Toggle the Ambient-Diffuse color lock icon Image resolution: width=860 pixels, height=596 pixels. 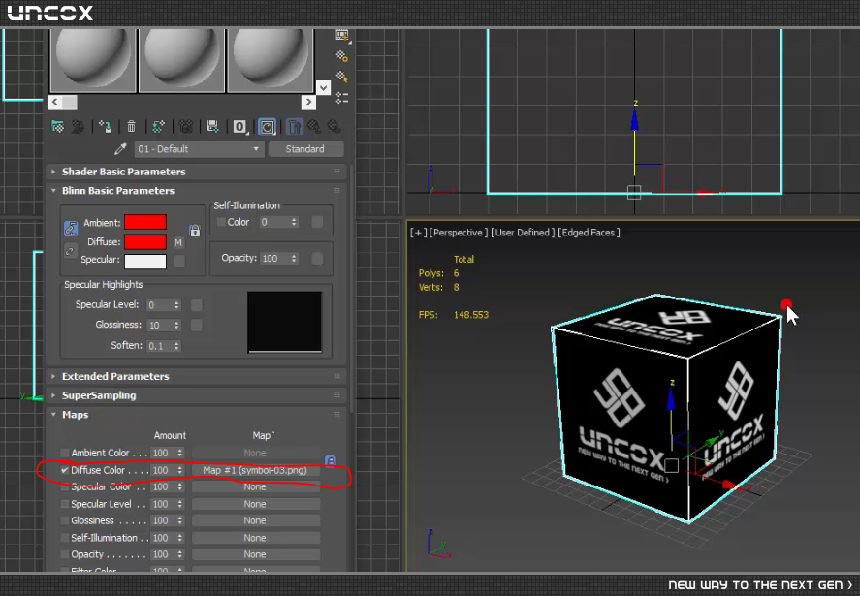point(71,228)
